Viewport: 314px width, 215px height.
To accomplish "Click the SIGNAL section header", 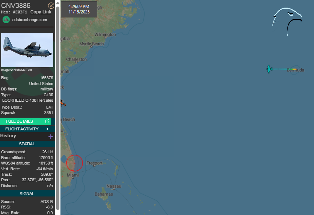I will (x=27, y=194).
